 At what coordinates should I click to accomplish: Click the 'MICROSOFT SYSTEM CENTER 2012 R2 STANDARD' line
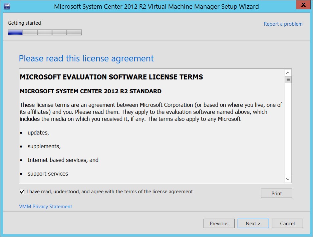tap(91, 91)
